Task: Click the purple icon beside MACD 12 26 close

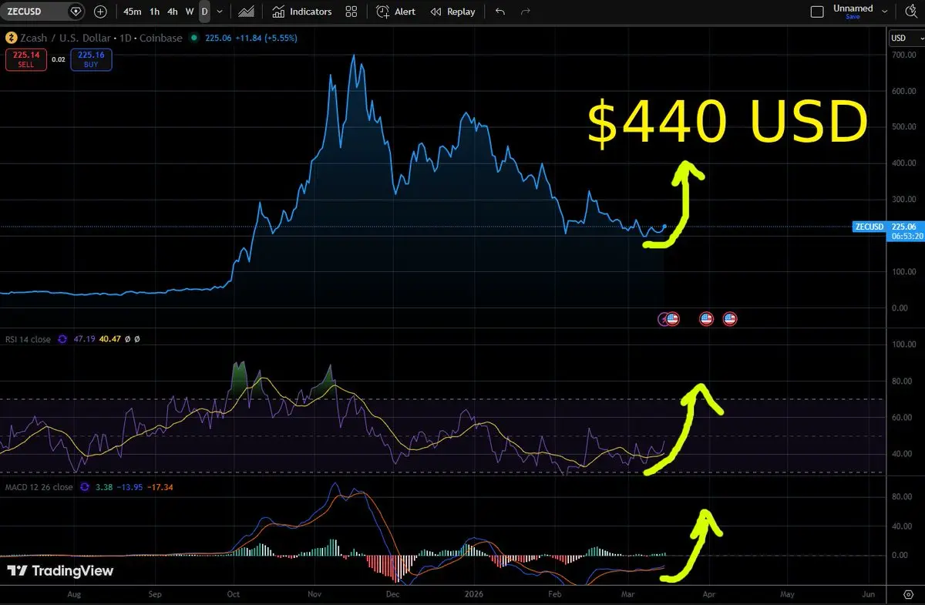Action: (84, 487)
